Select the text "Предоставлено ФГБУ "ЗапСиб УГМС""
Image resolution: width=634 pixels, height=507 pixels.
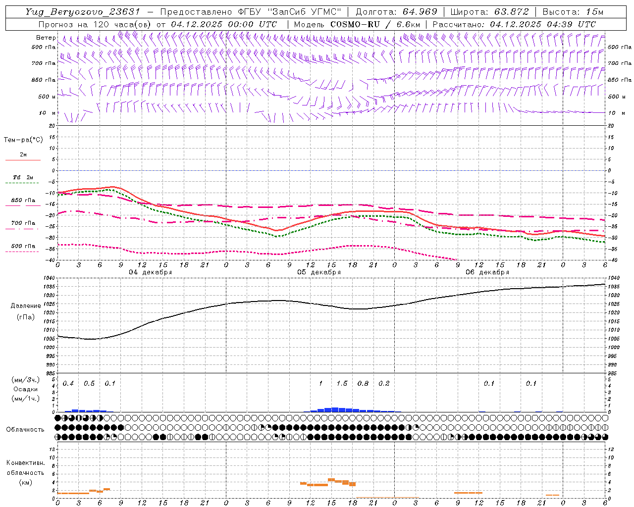[x=251, y=12]
